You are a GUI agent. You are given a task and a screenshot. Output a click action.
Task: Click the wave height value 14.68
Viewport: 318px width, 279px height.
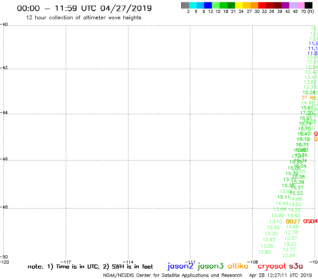coord(296,199)
